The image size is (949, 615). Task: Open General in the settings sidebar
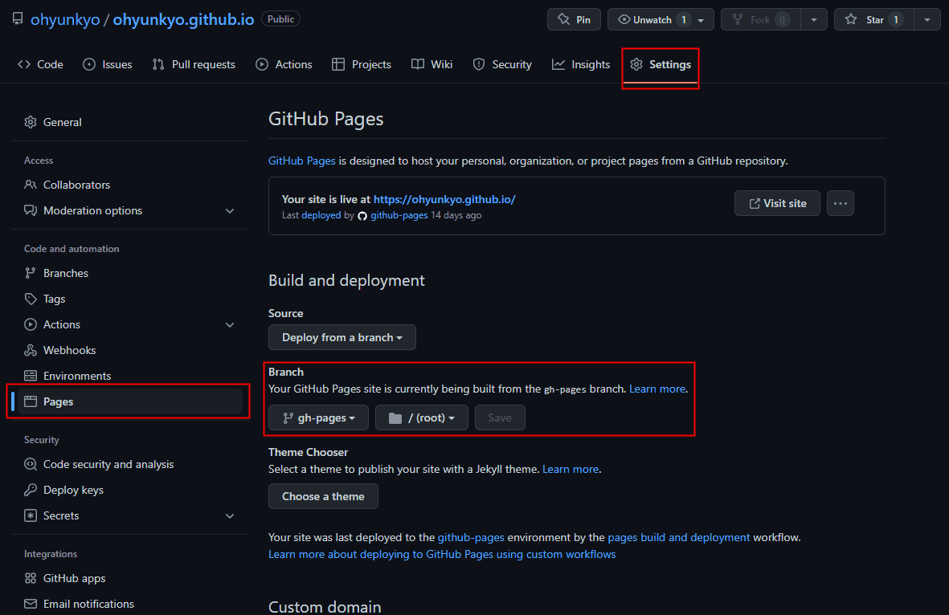pos(130,122)
